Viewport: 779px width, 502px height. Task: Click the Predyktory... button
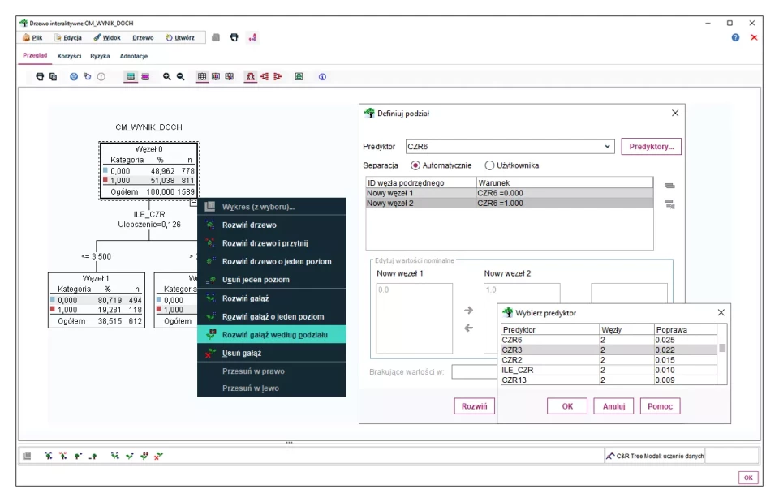(652, 147)
